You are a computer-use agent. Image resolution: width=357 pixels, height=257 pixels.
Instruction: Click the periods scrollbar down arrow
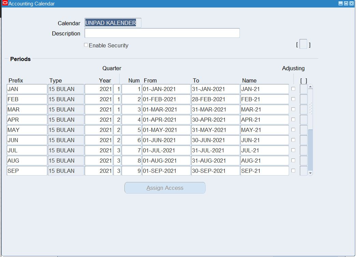(310, 173)
